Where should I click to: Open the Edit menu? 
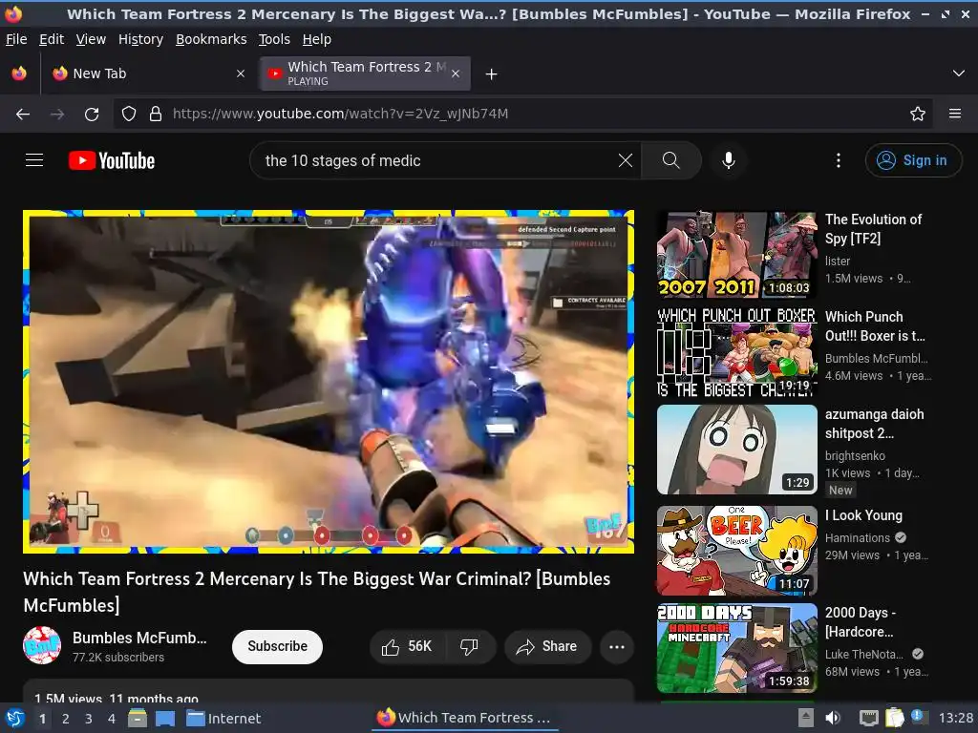pos(52,39)
